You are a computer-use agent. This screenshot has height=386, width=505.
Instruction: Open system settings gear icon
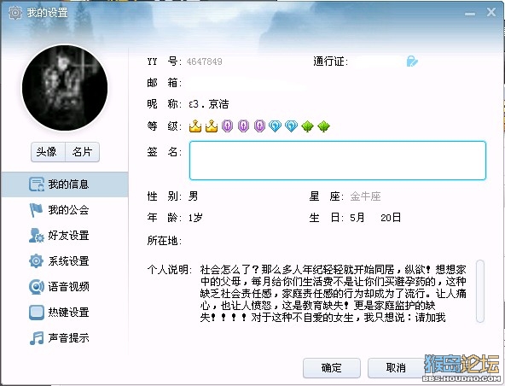[36, 260]
